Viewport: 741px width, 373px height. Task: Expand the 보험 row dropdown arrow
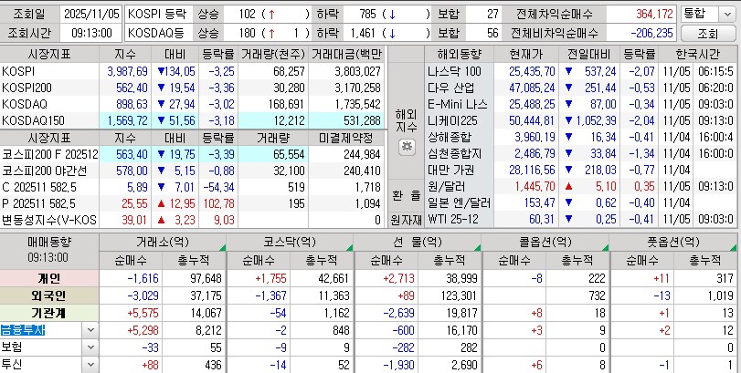tap(90, 347)
